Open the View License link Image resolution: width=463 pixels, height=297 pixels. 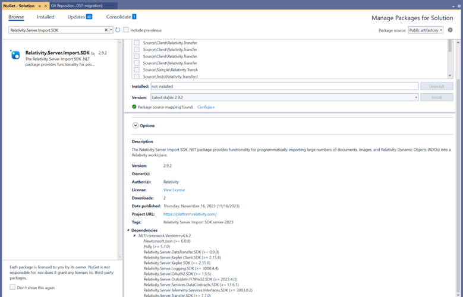pos(174,190)
